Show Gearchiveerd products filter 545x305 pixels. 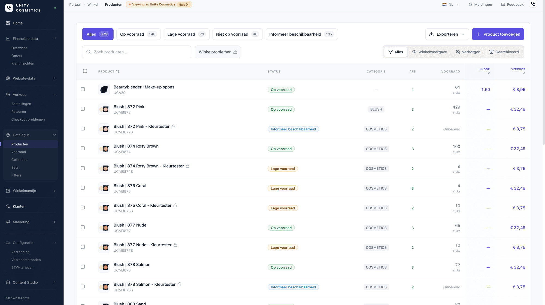point(504,52)
